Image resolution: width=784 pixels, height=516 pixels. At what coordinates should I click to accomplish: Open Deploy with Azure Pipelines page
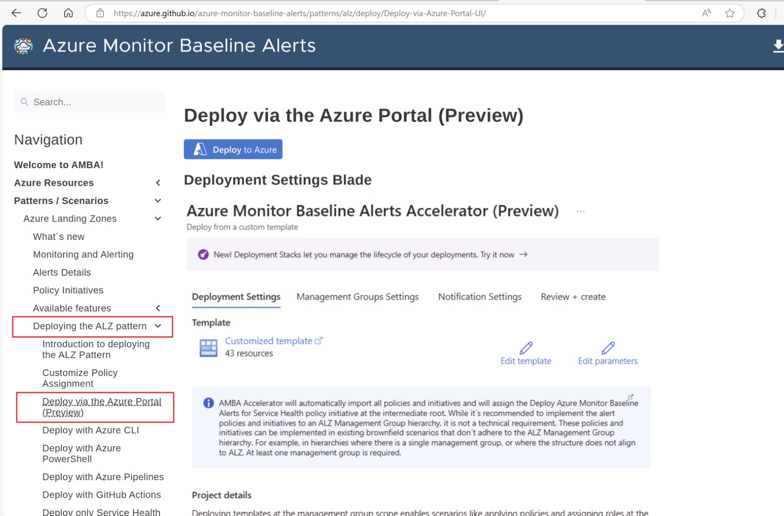(103, 477)
